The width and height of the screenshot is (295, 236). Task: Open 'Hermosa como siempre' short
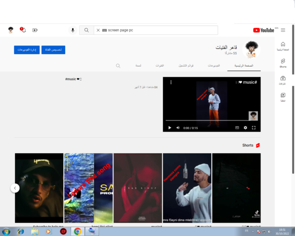click(x=187, y=188)
